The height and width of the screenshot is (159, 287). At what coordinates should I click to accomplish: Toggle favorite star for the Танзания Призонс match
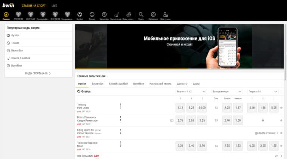[x=281, y=146]
